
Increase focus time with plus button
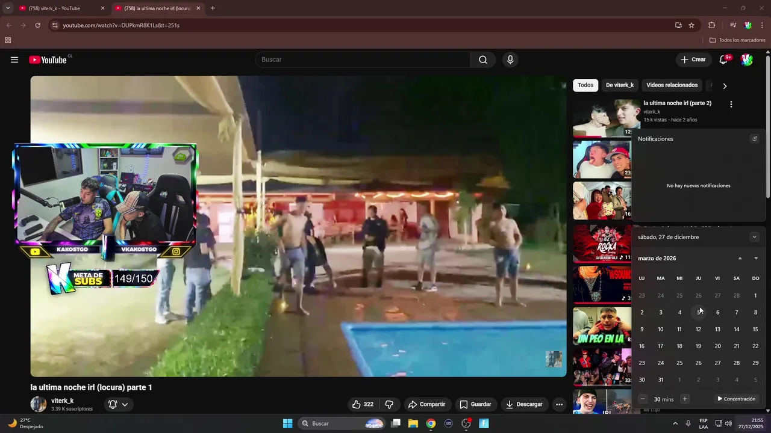coord(684,399)
